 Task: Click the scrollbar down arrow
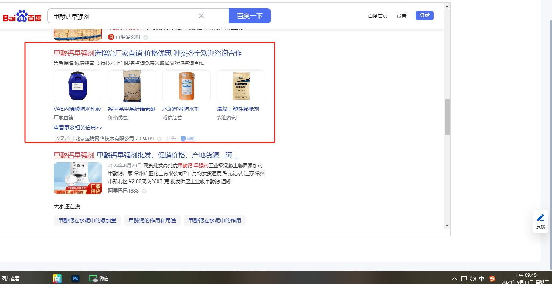447,226
